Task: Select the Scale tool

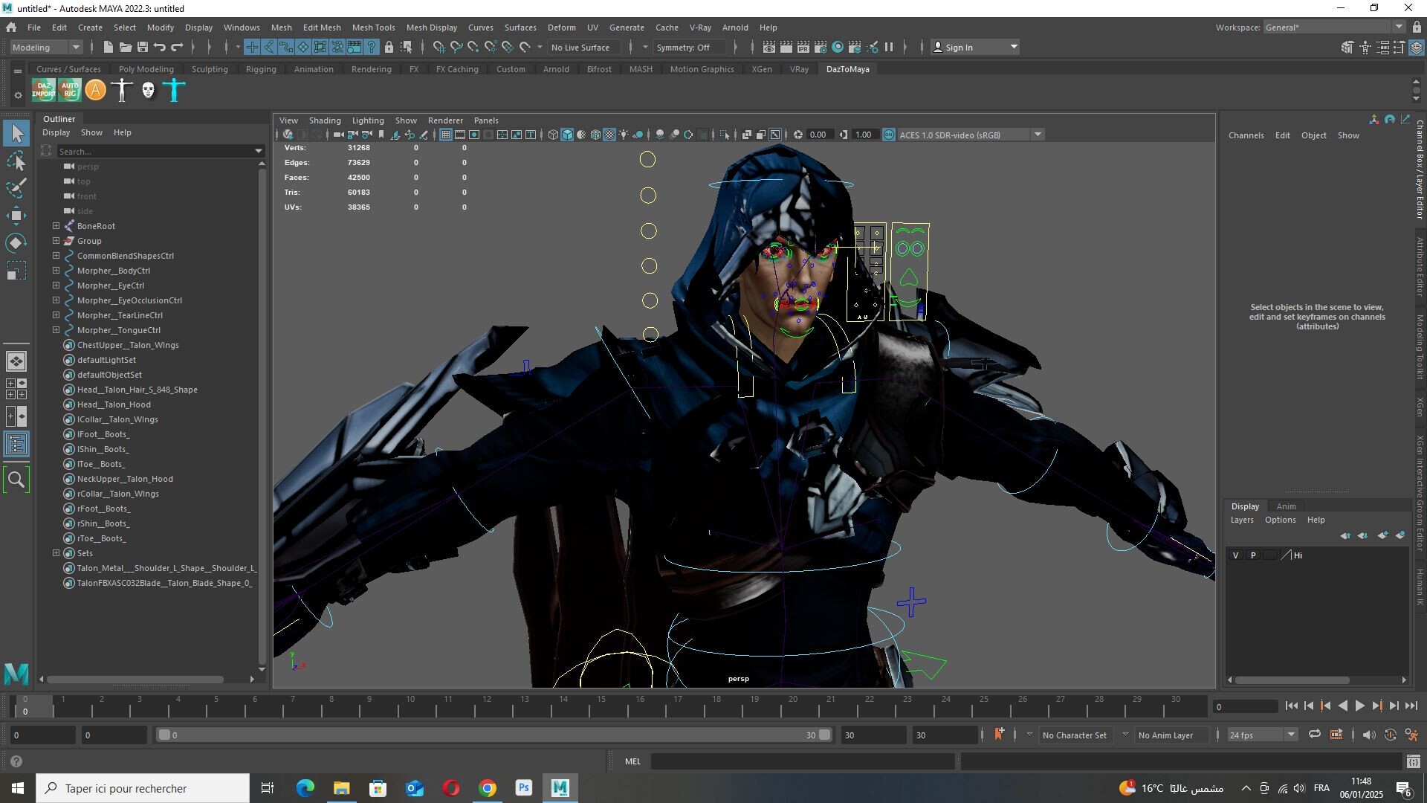Action: 16,271
